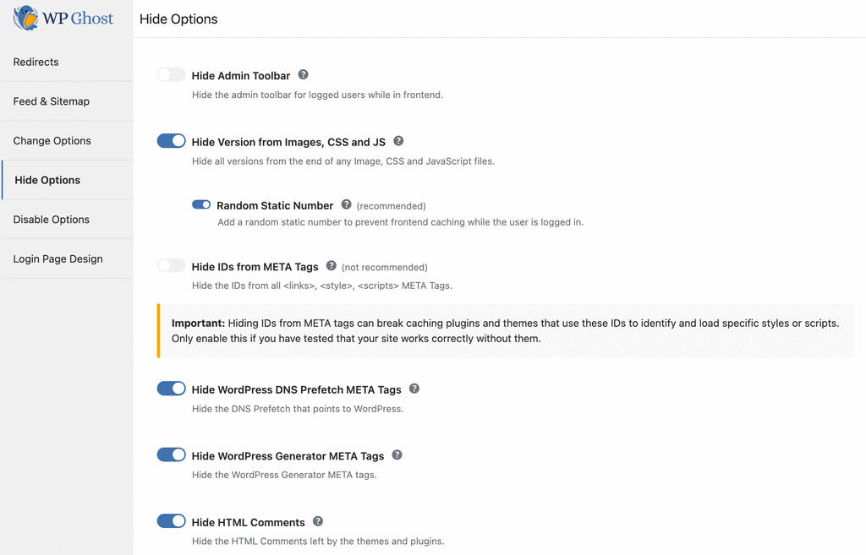Open the Redirects settings section

(36, 62)
